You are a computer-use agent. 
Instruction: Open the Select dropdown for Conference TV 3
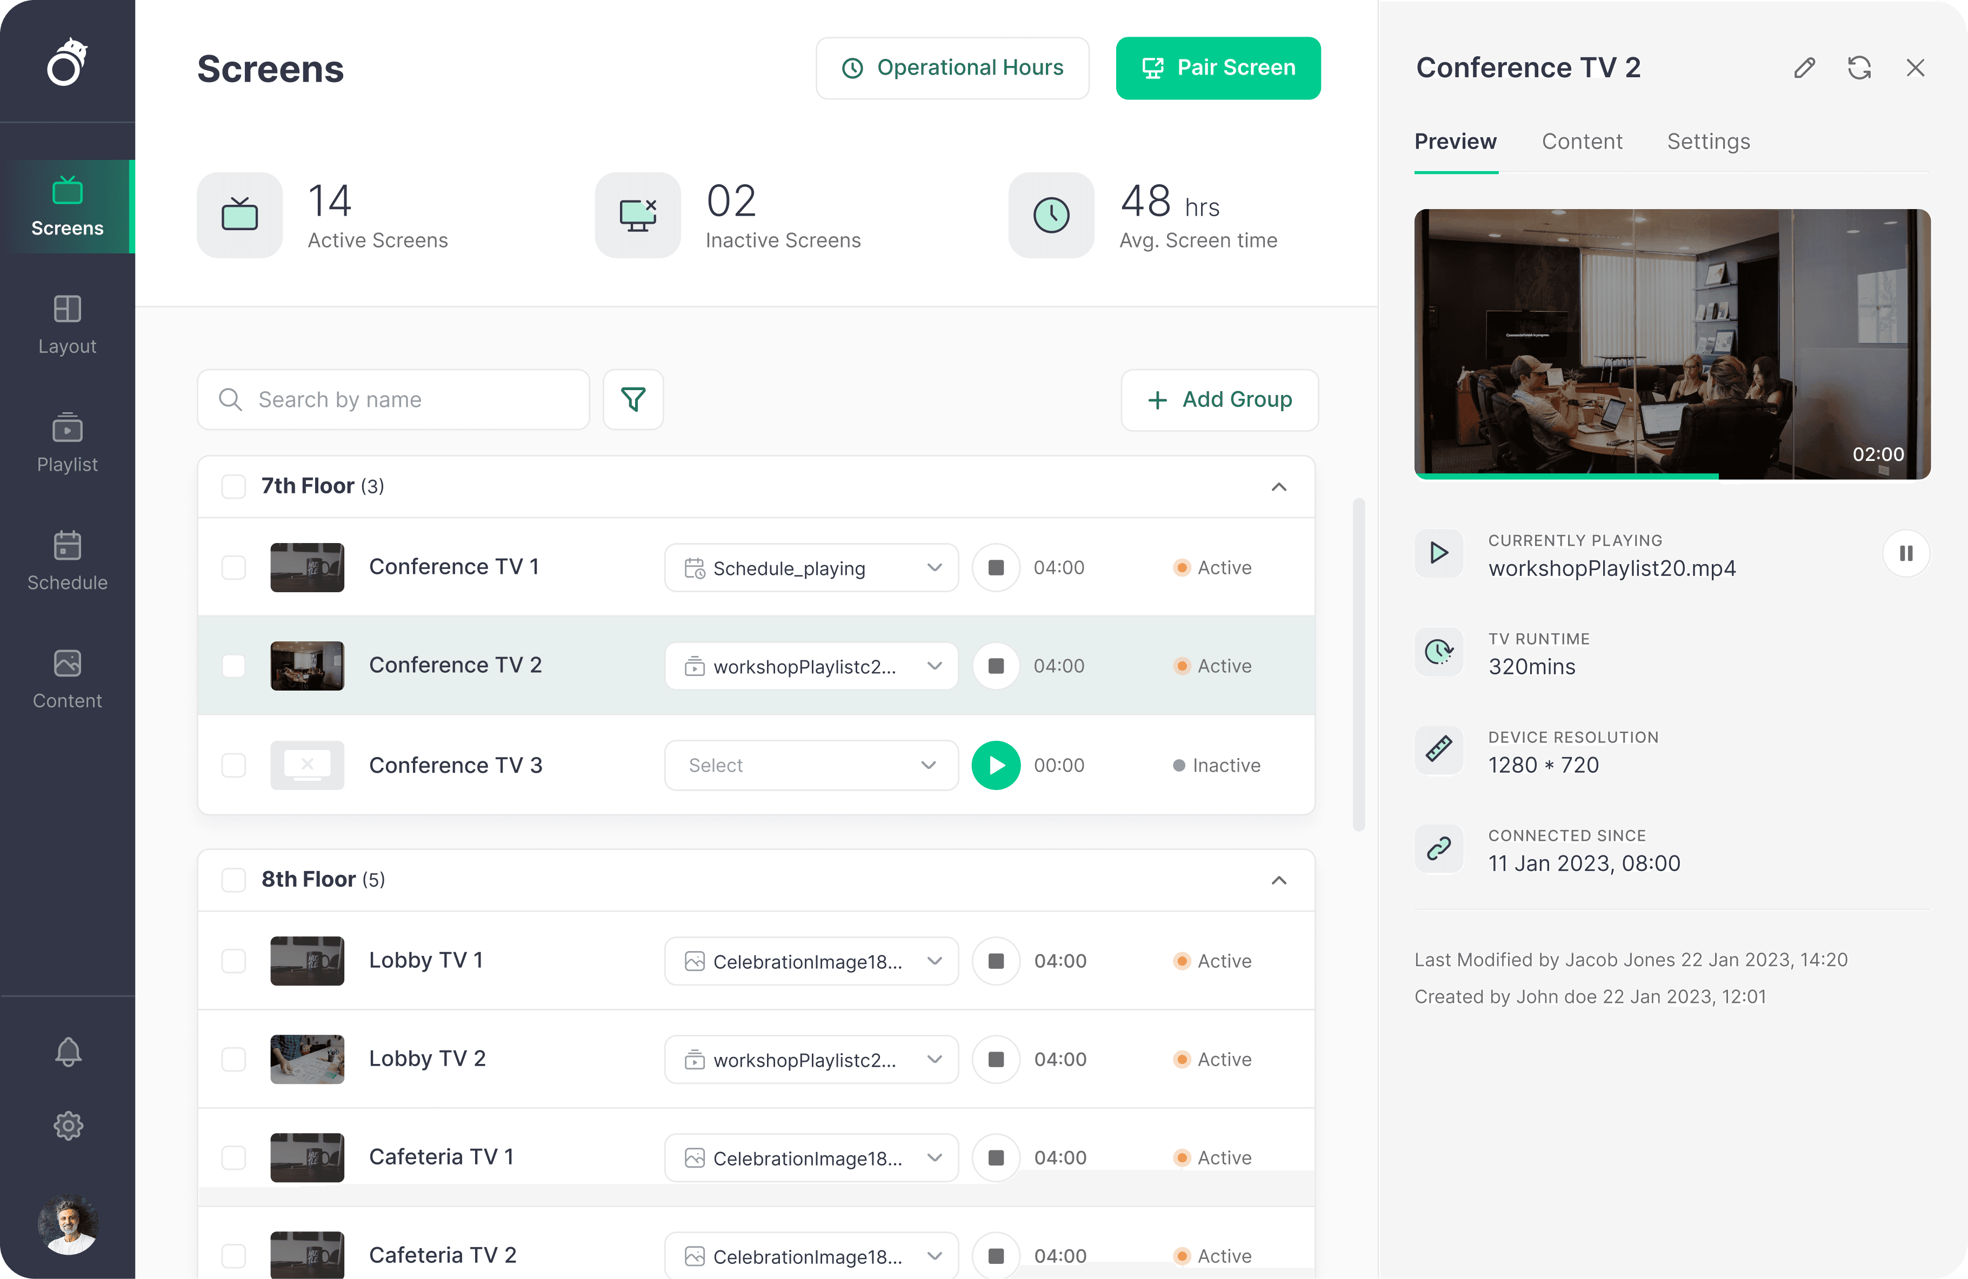coord(810,765)
